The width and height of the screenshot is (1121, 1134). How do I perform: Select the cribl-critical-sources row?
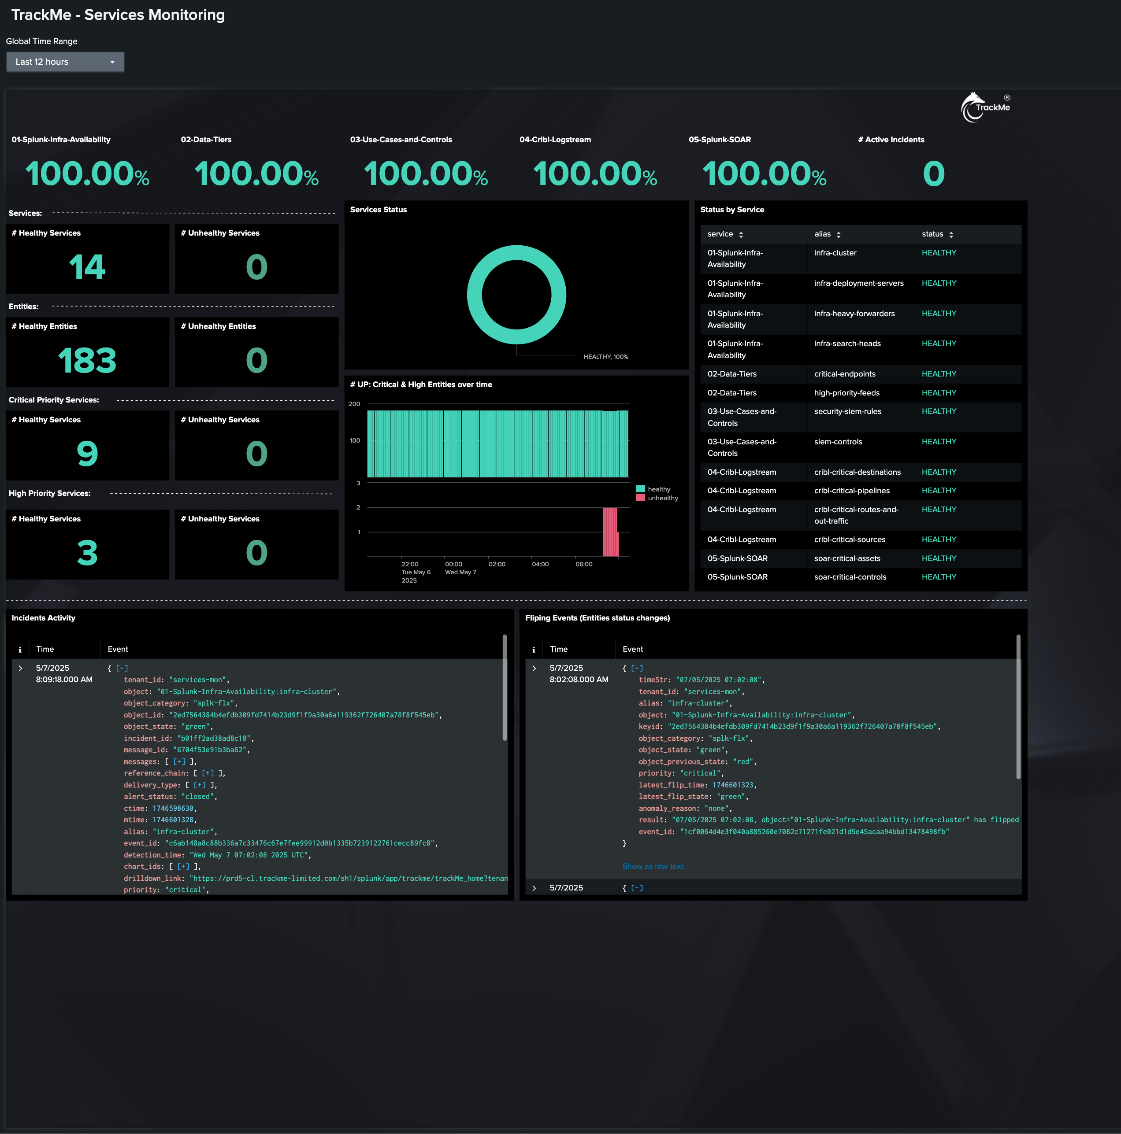pos(861,539)
